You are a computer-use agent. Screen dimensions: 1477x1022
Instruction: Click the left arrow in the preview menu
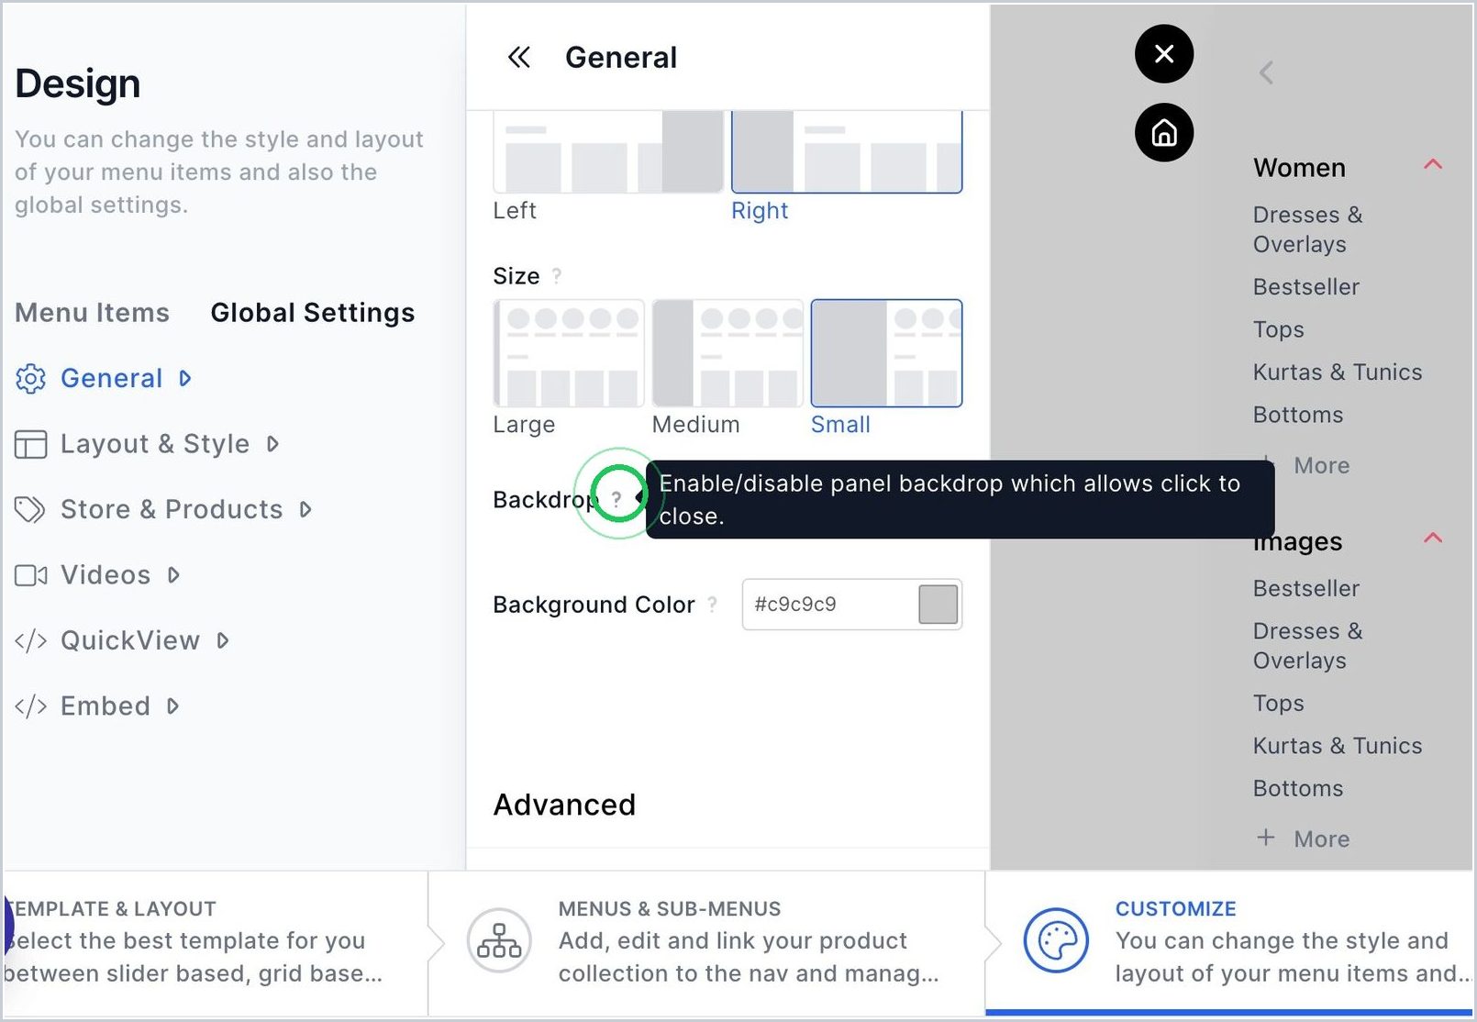point(1267,72)
